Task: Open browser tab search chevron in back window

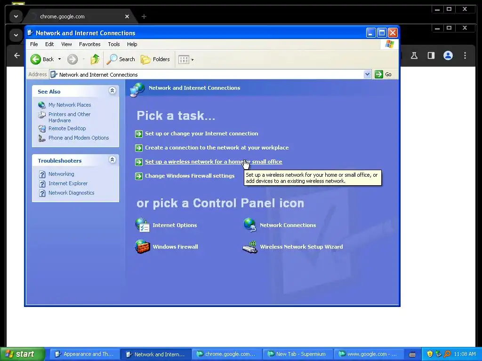Action: coord(16,16)
